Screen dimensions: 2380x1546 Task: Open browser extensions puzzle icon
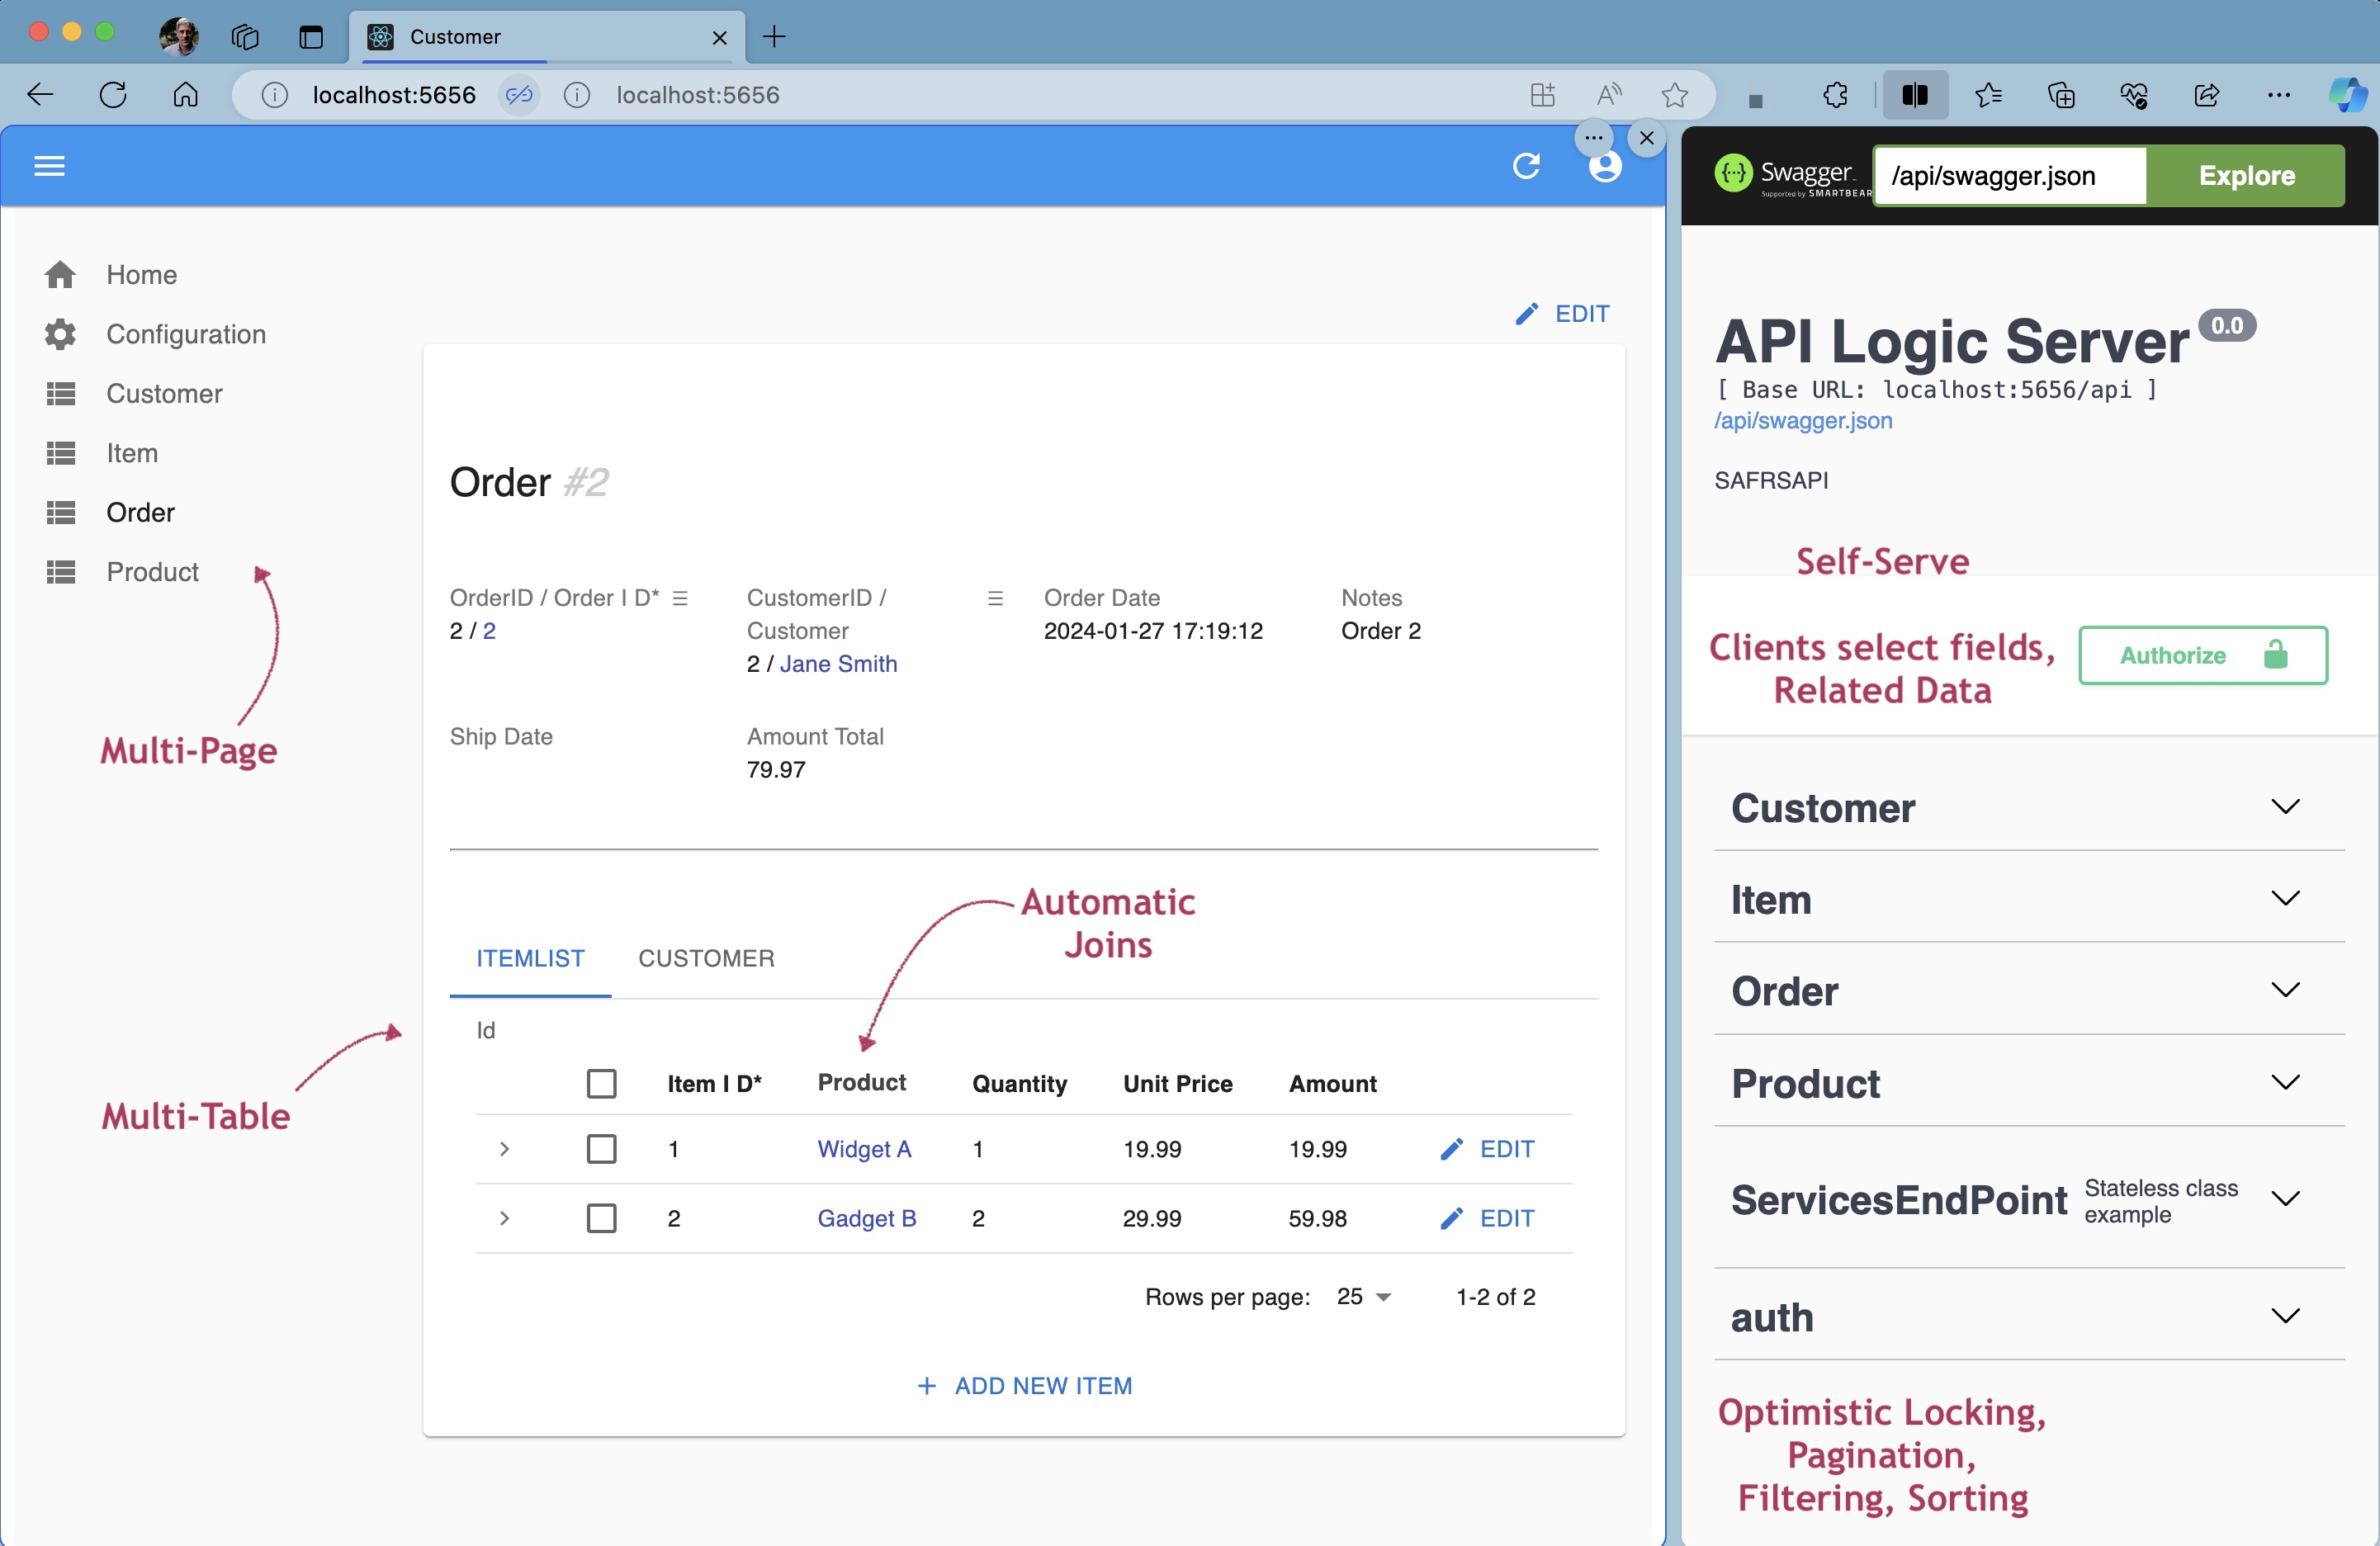(1836, 95)
